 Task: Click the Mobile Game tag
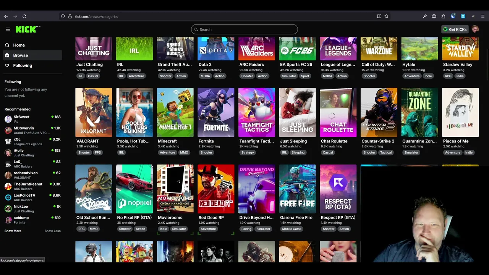click(292, 229)
